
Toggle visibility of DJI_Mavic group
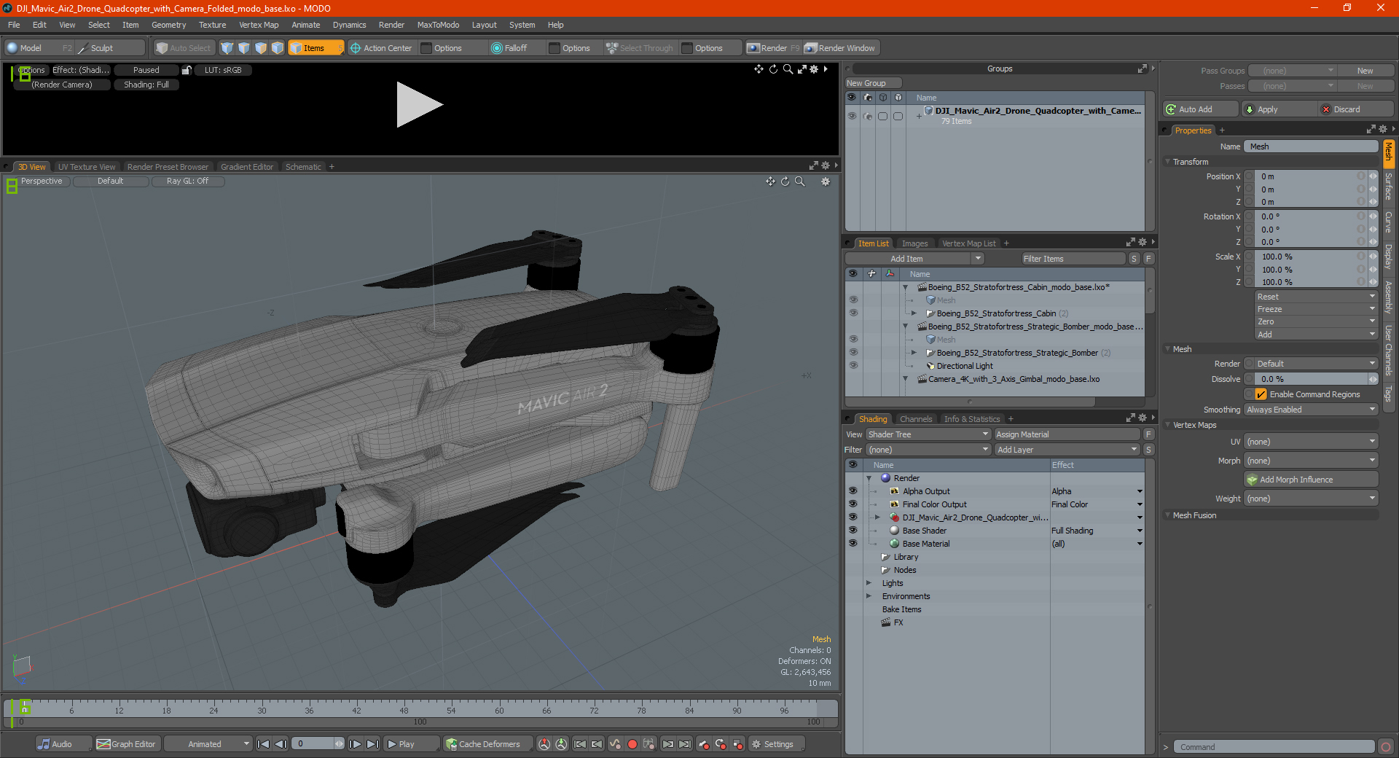[851, 116]
